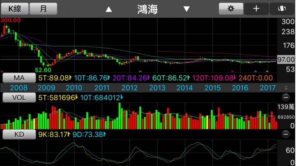Select year 2012 on timeline
Screen dimensions: 296x166
point(129,88)
